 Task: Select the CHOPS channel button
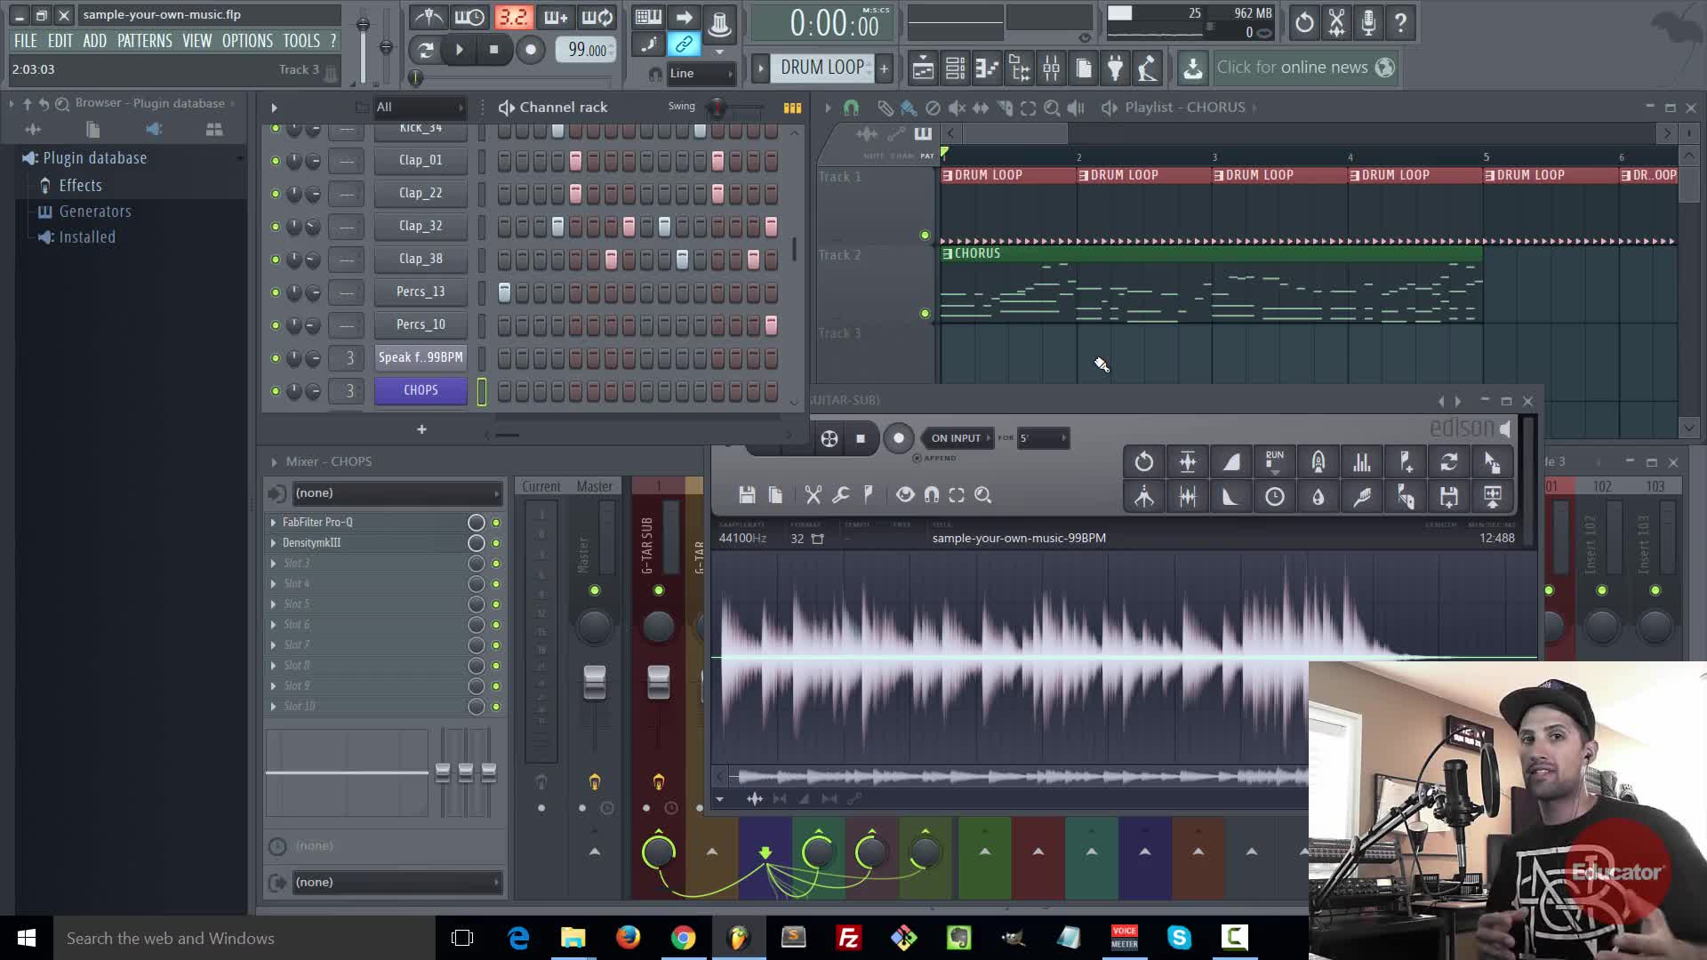[421, 390]
